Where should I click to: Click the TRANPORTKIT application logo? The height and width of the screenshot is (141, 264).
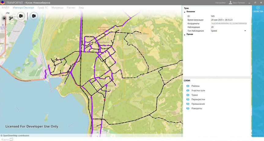click(x=3, y=2)
